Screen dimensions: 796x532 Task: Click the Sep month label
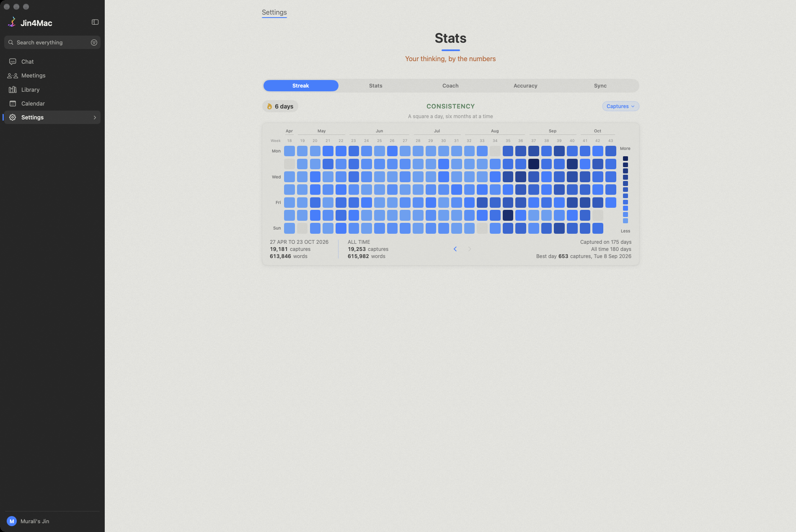click(x=553, y=131)
